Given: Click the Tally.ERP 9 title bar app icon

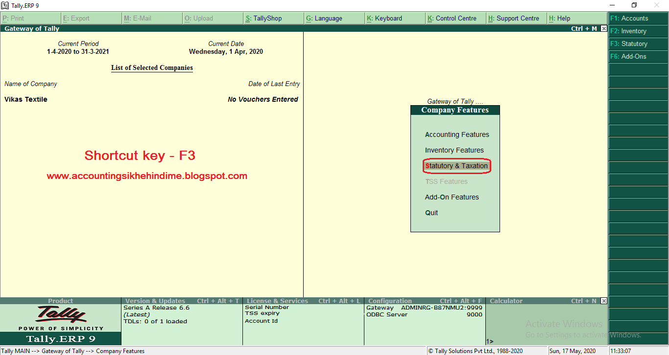Looking at the screenshot, I should [x=5, y=5].
